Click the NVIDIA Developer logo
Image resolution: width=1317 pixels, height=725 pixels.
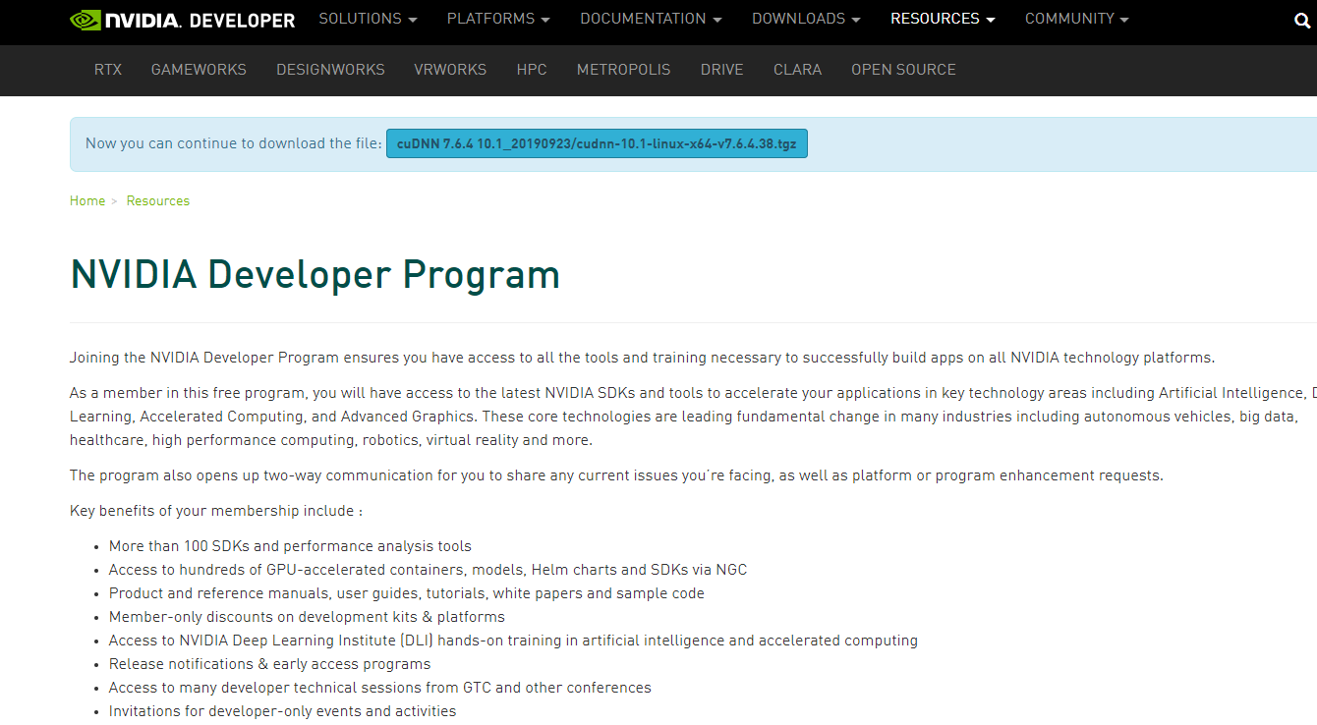(x=183, y=20)
